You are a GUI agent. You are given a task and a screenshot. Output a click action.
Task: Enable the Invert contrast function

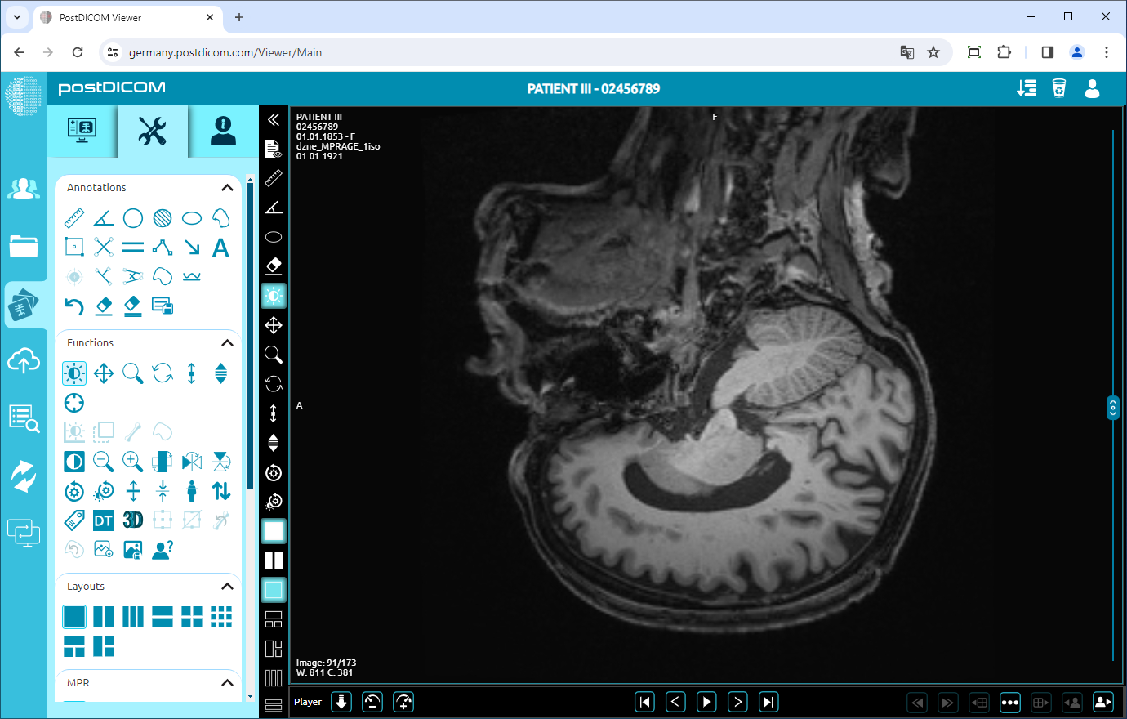(x=74, y=461)
